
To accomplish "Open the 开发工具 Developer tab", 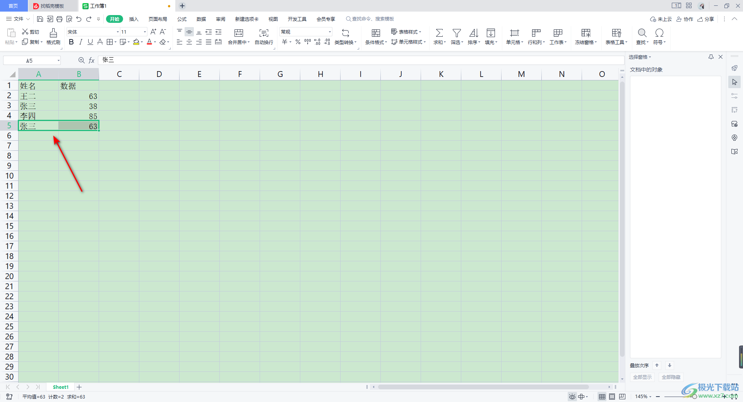I will point(297,19).
